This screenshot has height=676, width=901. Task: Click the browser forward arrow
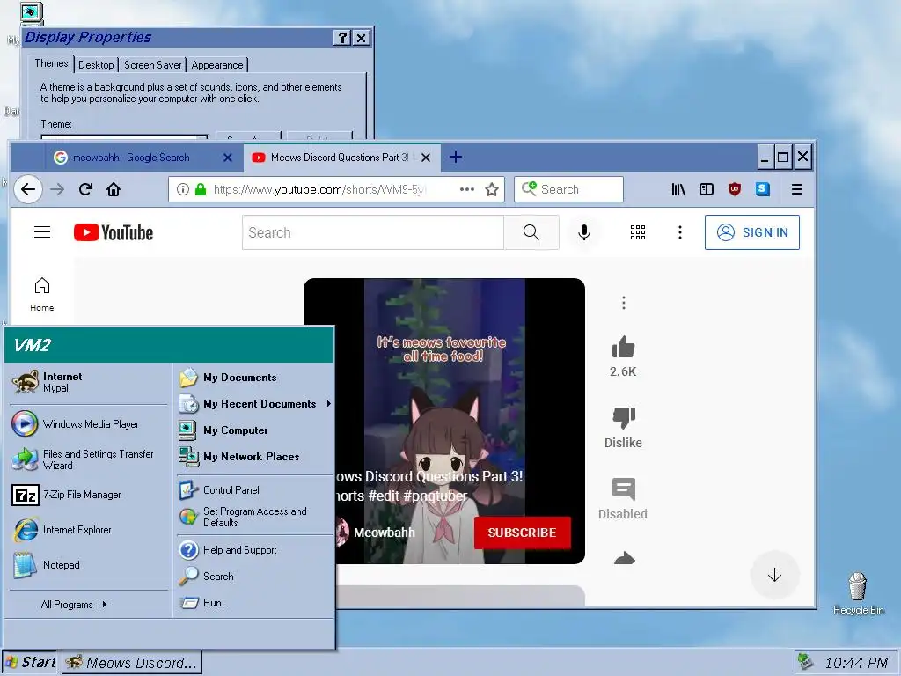click(x=57, y=190)
